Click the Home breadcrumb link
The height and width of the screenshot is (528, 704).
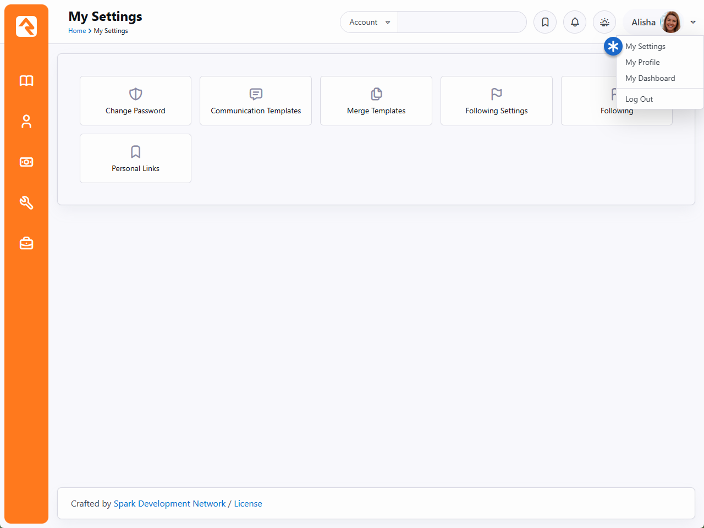coord(77,31)
